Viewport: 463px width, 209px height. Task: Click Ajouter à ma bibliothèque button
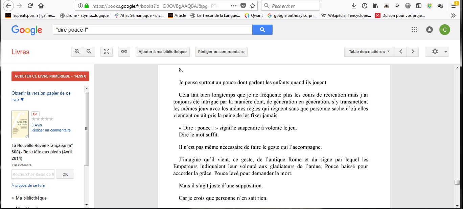pyautogui.click(x=162, y=52)
